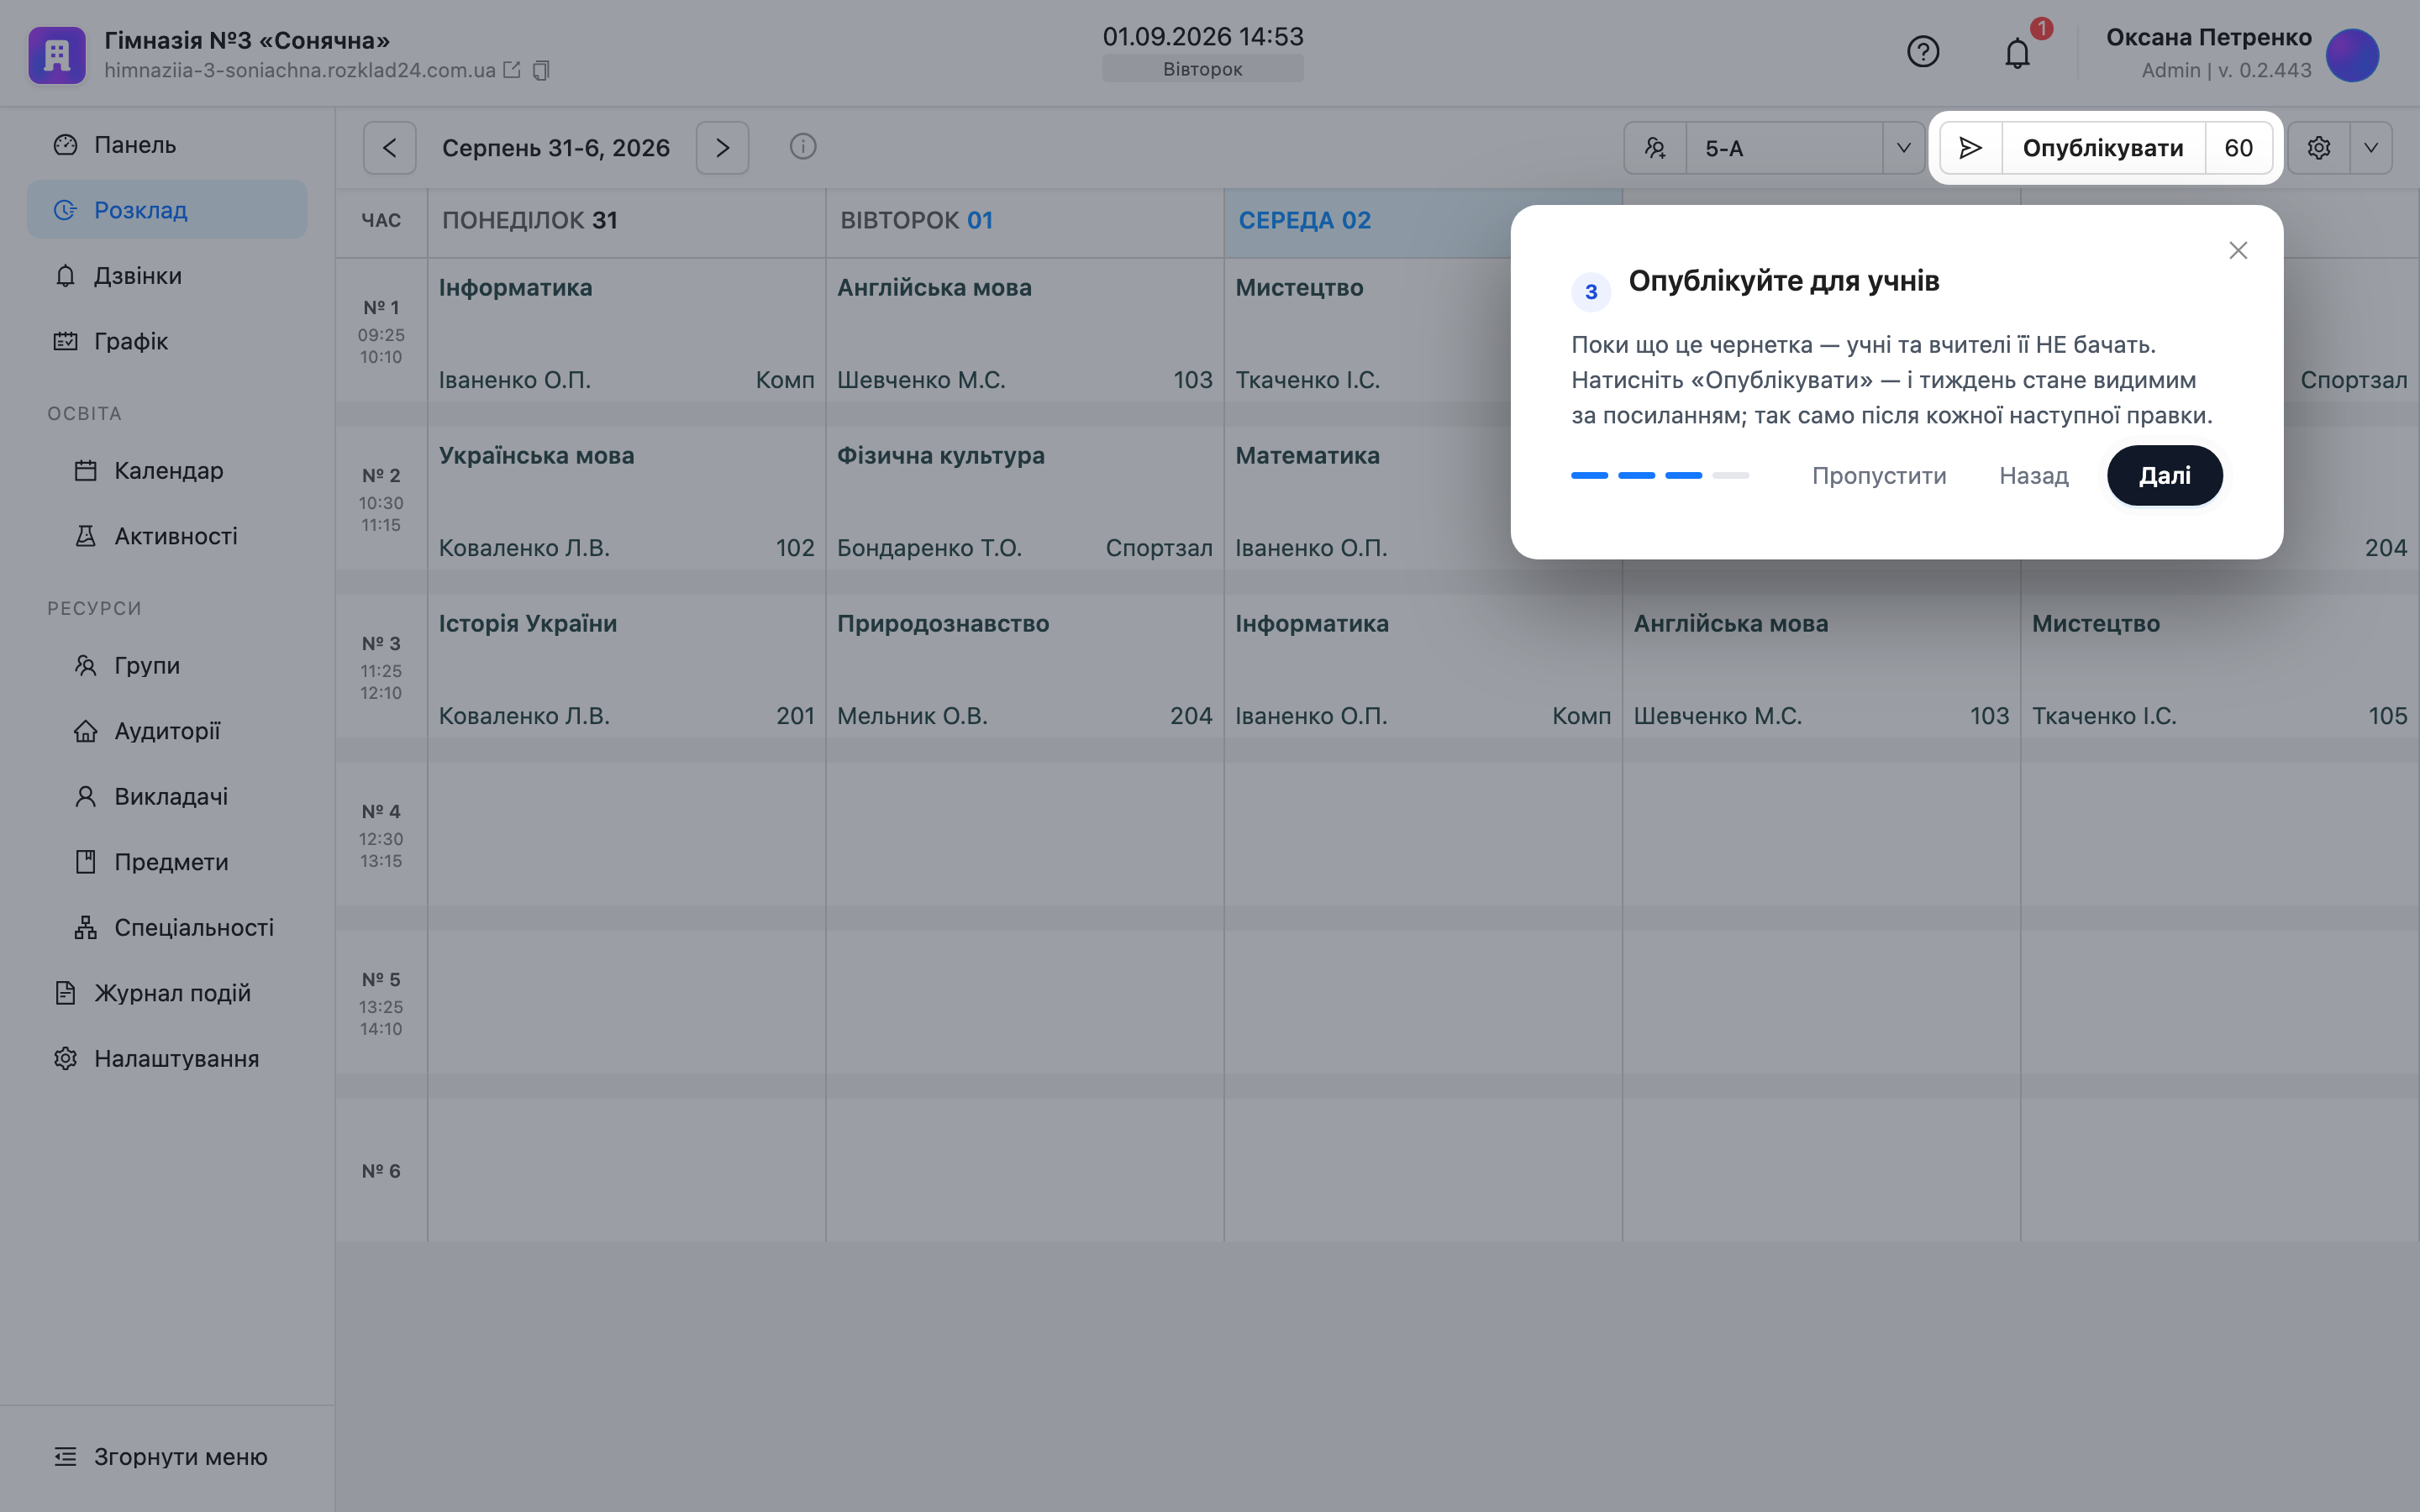Open Дзвінки in the sidebar
Image resolution: width=2420 pixels, height=1512 pixels.
coord(167,276)
